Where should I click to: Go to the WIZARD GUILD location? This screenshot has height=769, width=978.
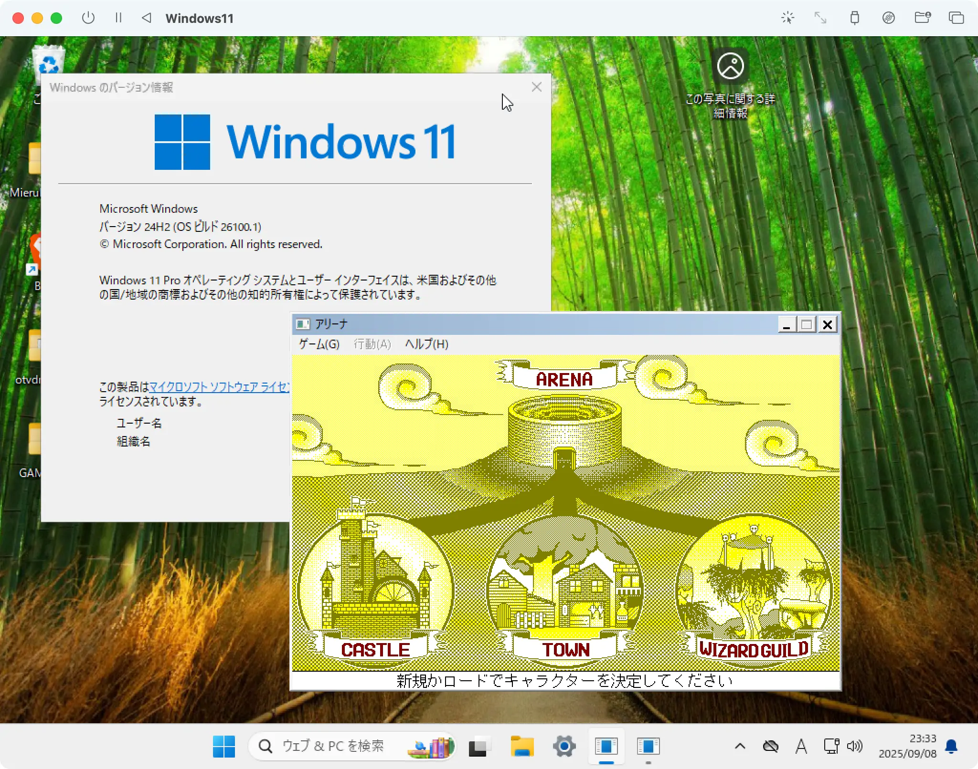point(754,592)
